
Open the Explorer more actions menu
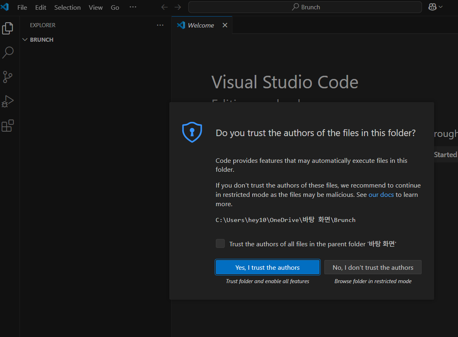click(160, 25)
